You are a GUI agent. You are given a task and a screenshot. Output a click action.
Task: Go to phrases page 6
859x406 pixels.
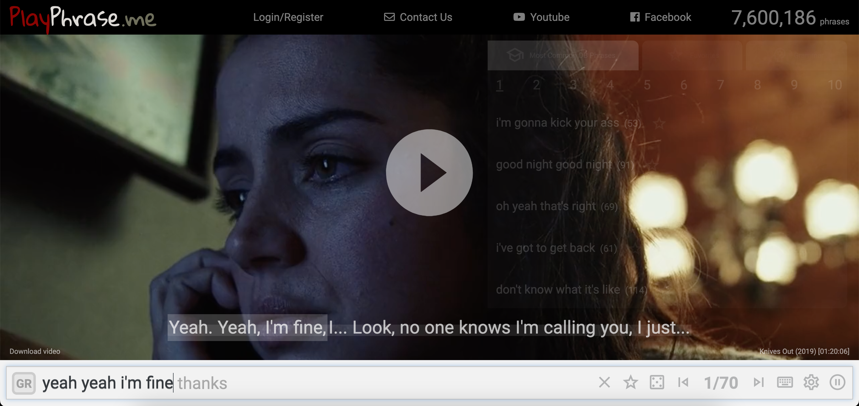[684, 85]
